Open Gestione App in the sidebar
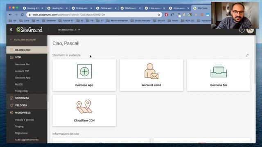Image resolution: width=262 pixels, height=147 pixels. point(23,78)
